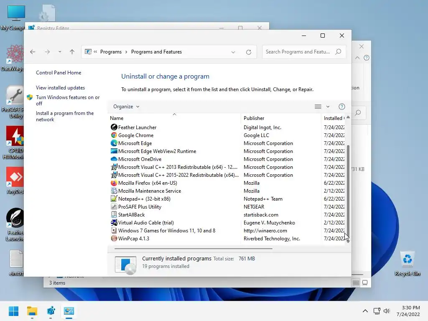The image size is (428, 321).
Task: Select the ProSAFE Plus Utility list icon
Action: click(x=114, y=206)
